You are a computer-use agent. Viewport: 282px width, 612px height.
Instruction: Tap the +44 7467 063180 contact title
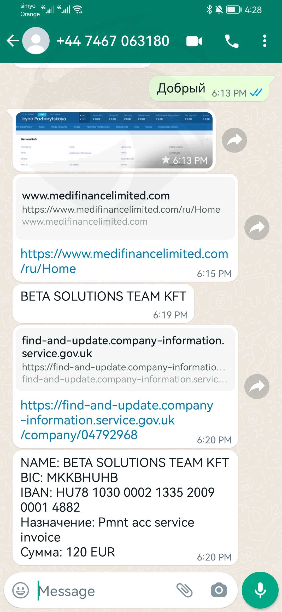click(x=113, y=41)
